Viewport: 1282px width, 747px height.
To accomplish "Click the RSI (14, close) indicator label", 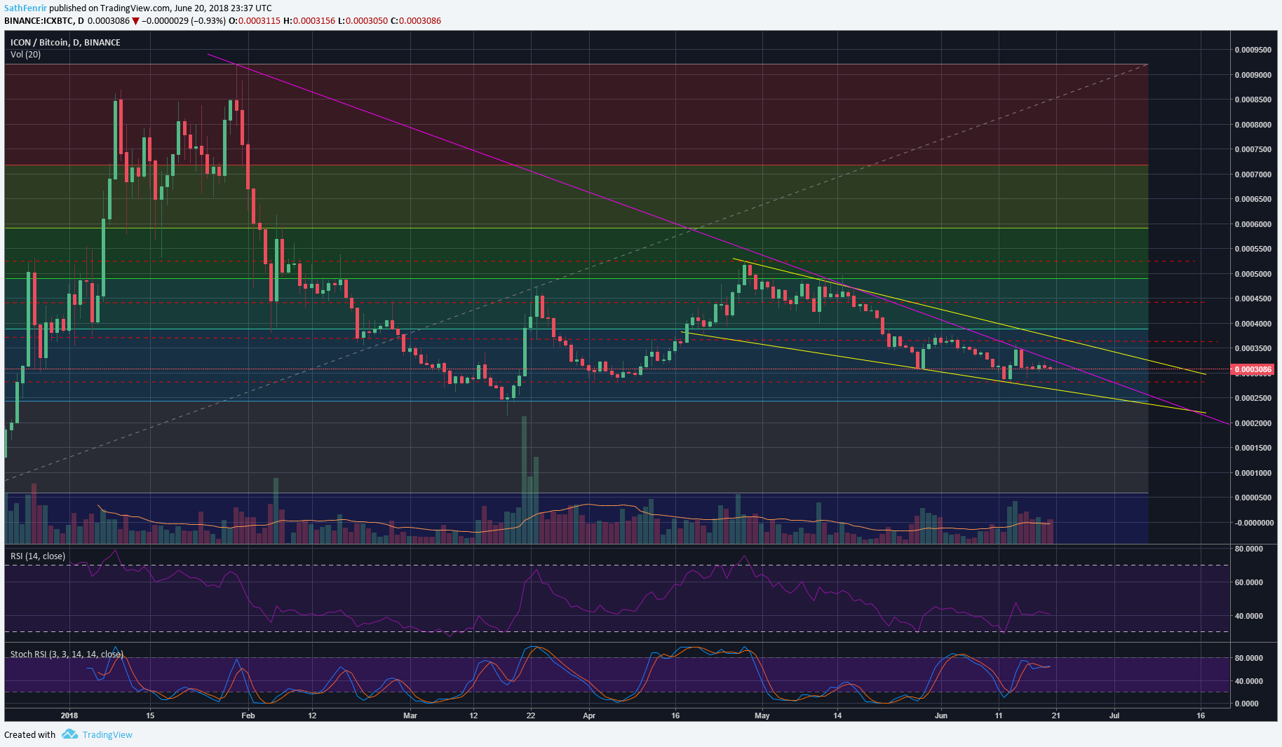I will (x=38, y=556).
